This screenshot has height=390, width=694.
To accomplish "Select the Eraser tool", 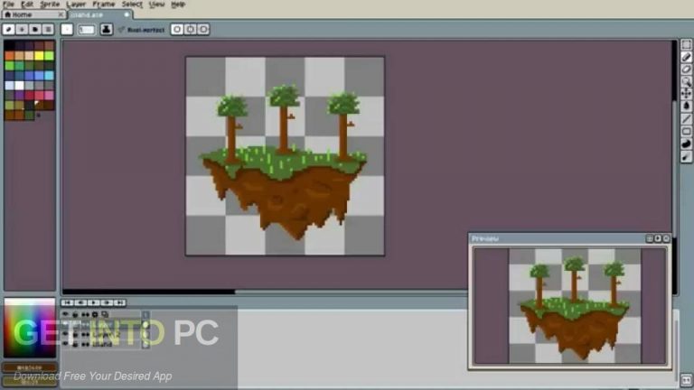I will 686,70.
